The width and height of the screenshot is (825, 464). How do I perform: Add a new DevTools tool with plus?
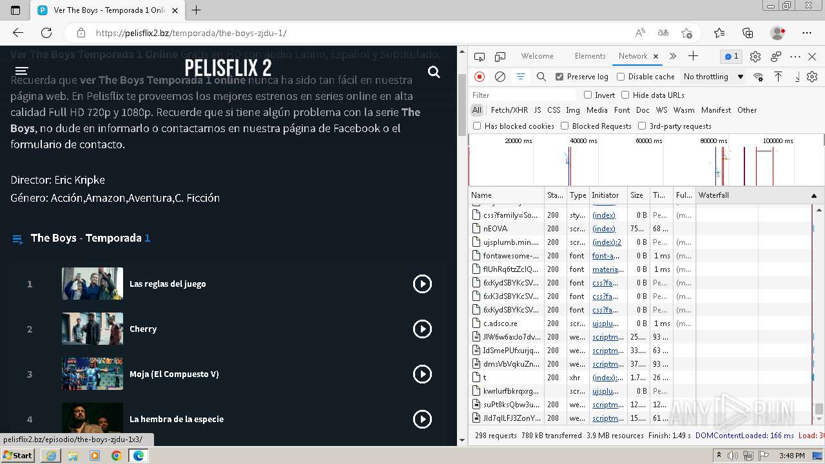693,56
